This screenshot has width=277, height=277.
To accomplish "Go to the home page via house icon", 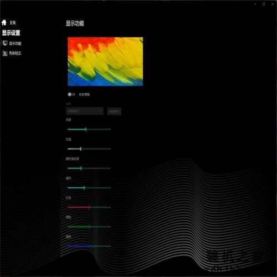I will [x=4, y=23].
